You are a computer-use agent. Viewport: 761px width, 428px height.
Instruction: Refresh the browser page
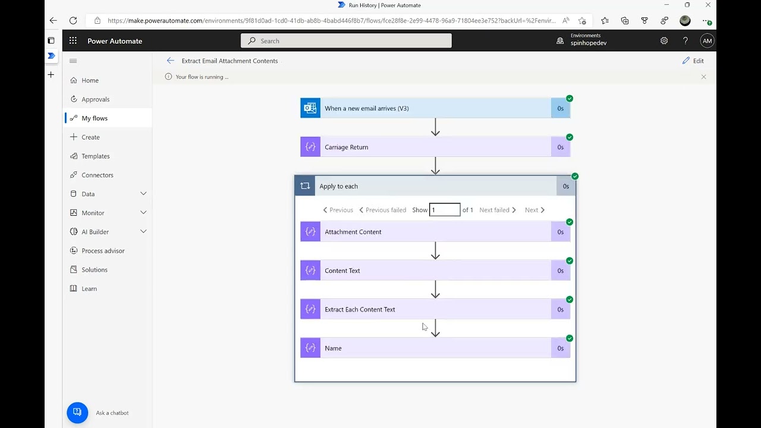(x=73, y=20)
